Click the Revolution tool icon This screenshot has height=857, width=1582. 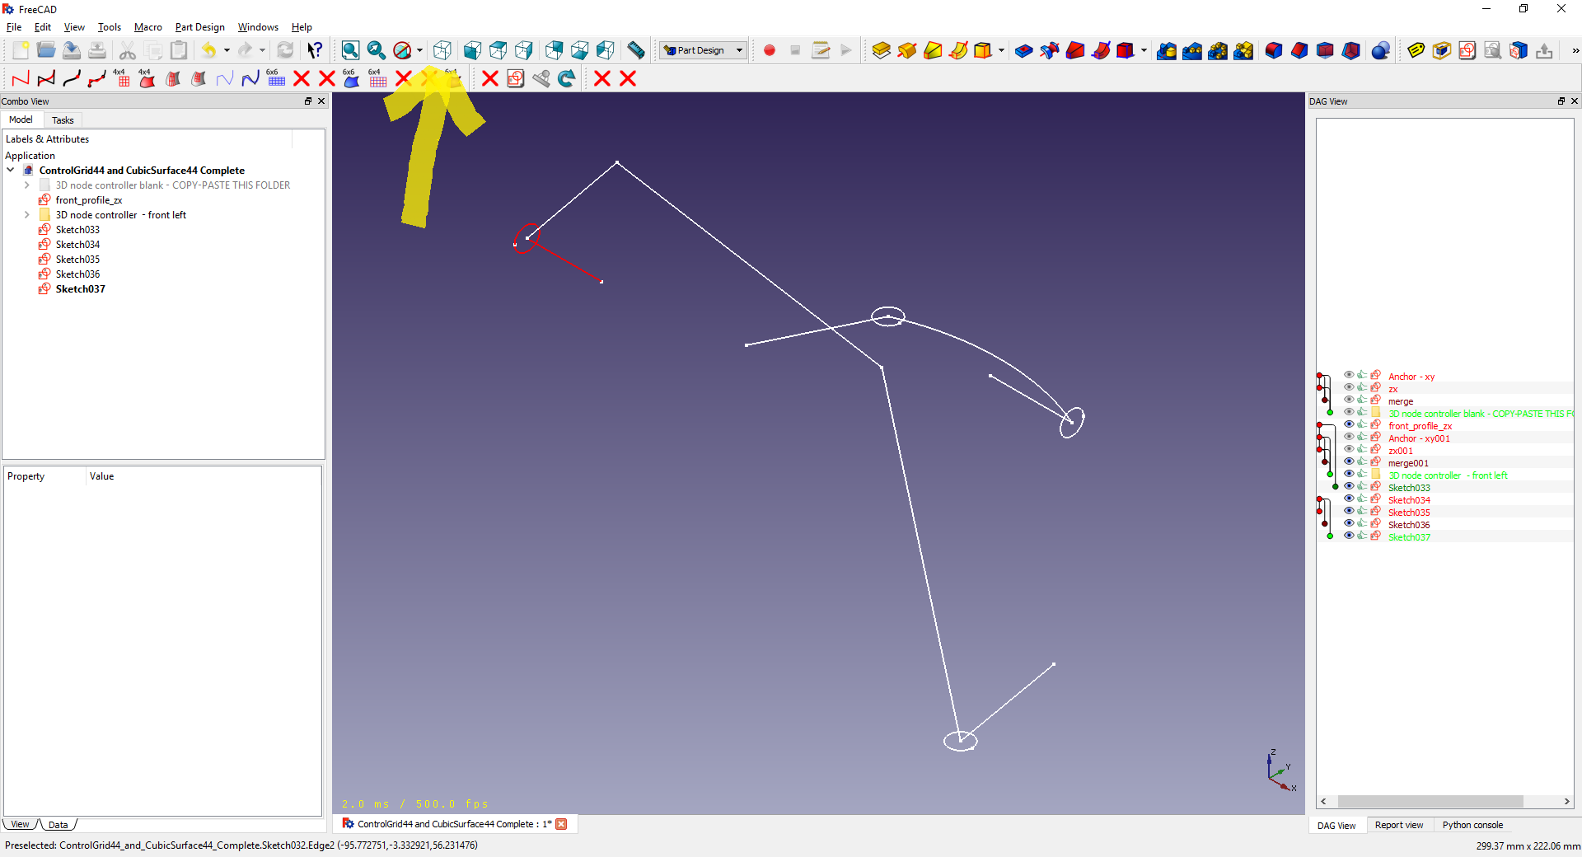coord(907,50)
